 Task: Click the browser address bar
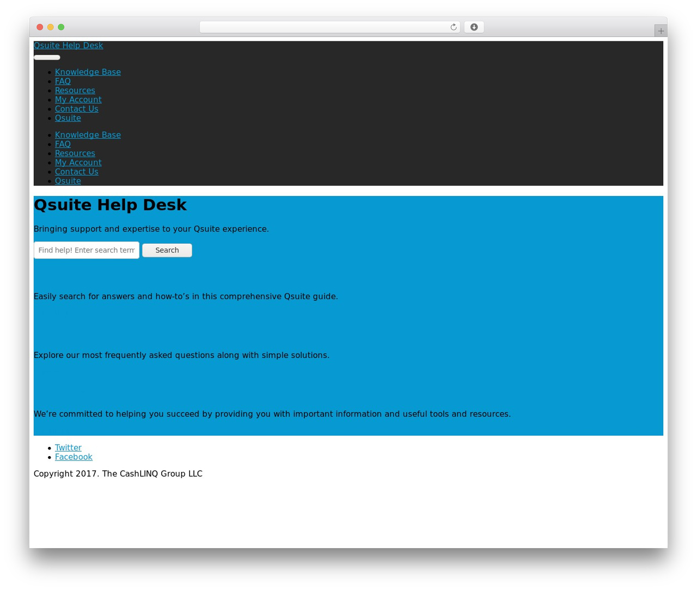pyautogui.click(x=329, y=27)
